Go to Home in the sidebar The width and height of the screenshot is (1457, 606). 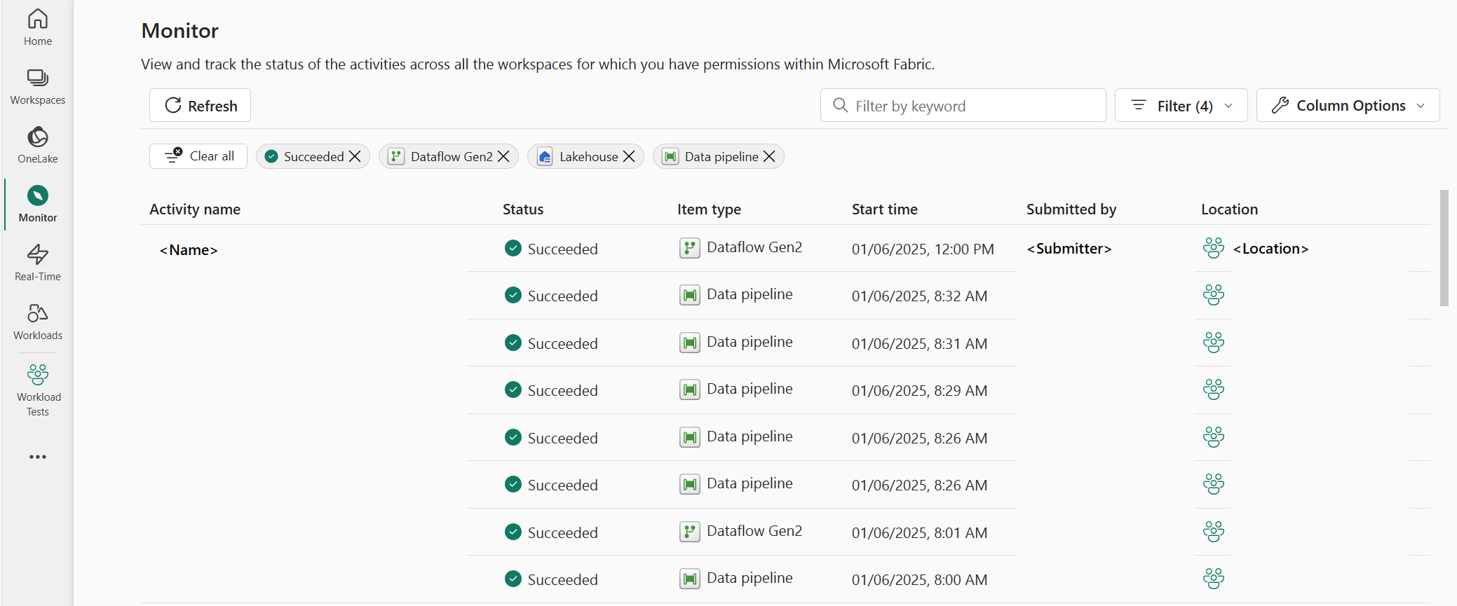pyautogui.click(x=38, y=28)
